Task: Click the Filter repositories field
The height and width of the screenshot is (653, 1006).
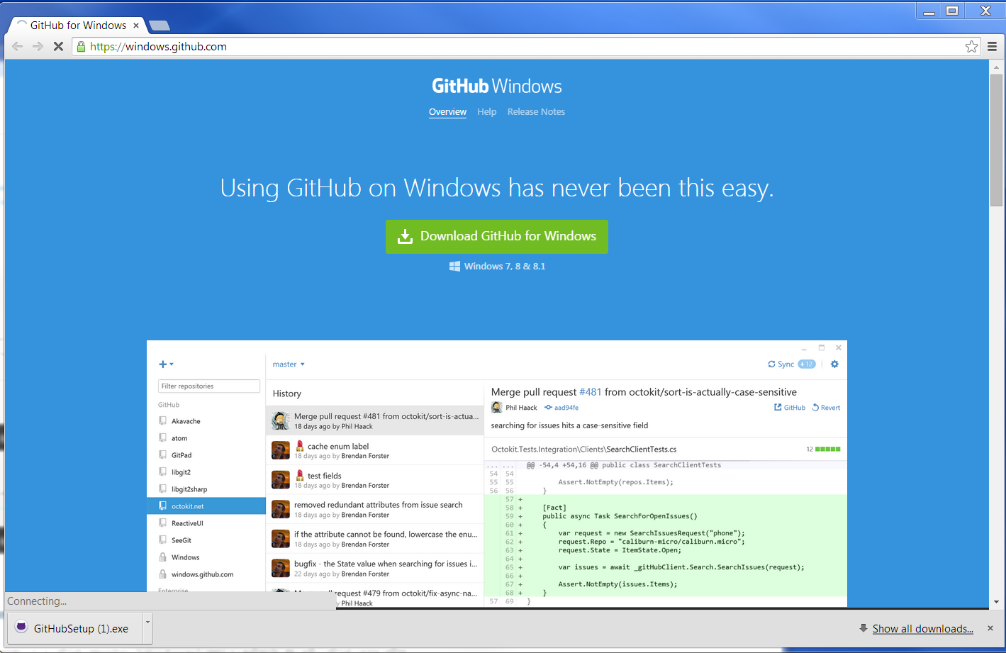Action: click(x=209, y=386)
